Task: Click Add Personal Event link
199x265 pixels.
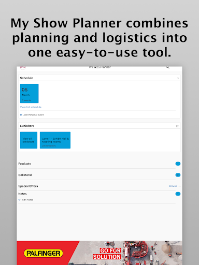Action: coord(34,115)
